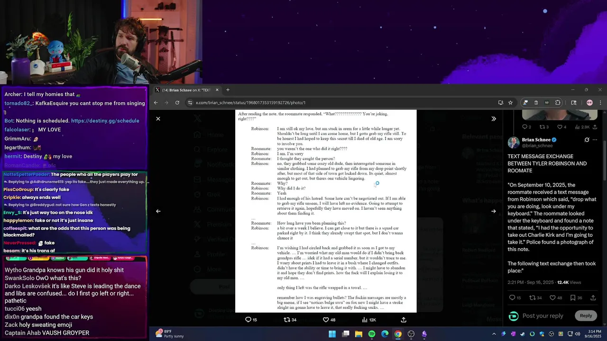Open Microsoft Edge from the taskbar

point(385,334)
